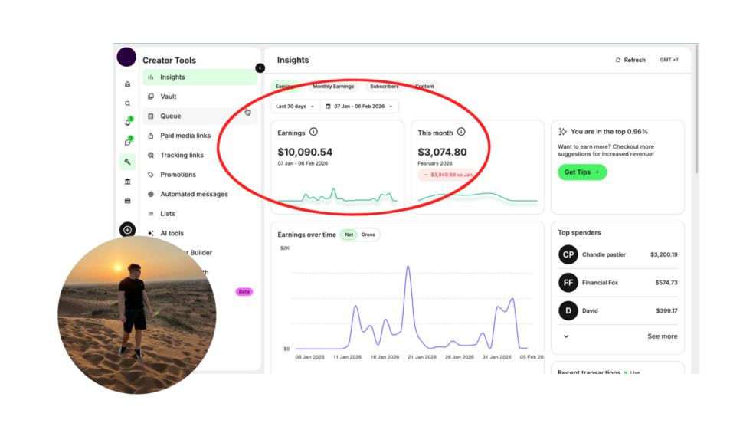
Task: Open notifications bell with badge
Action: [127, 123]
